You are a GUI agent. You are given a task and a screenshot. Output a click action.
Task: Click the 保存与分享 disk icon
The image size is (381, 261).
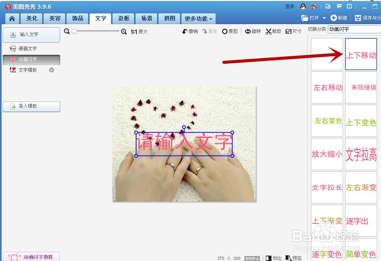(358, 18)
